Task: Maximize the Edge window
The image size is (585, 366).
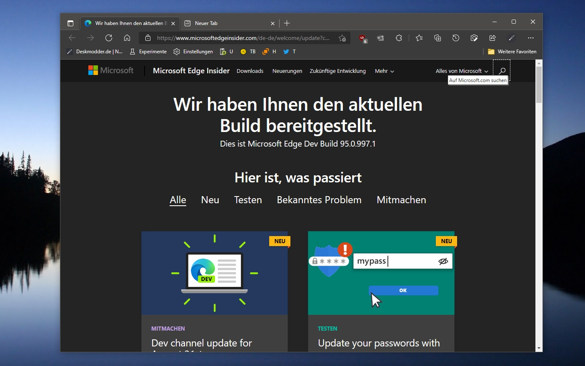Action: click(514, 22)
